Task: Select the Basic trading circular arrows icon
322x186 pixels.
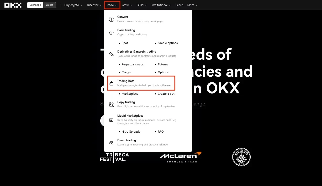Action: coord(111,32)
